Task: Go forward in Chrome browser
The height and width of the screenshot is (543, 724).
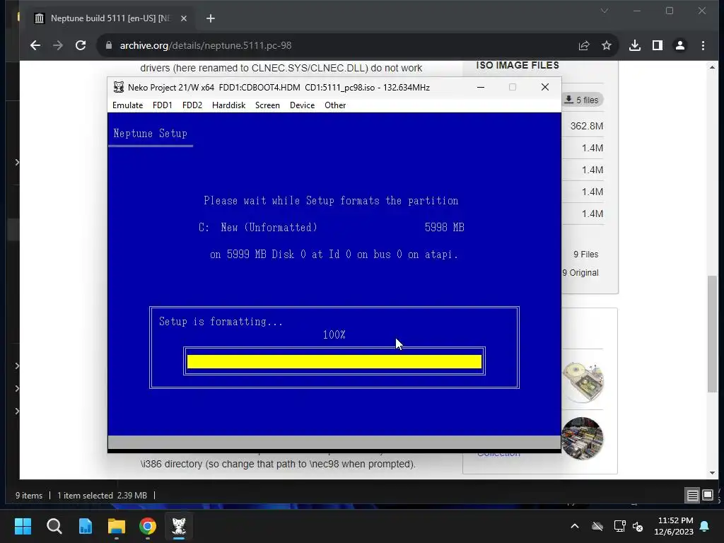Action: point(58,45)
